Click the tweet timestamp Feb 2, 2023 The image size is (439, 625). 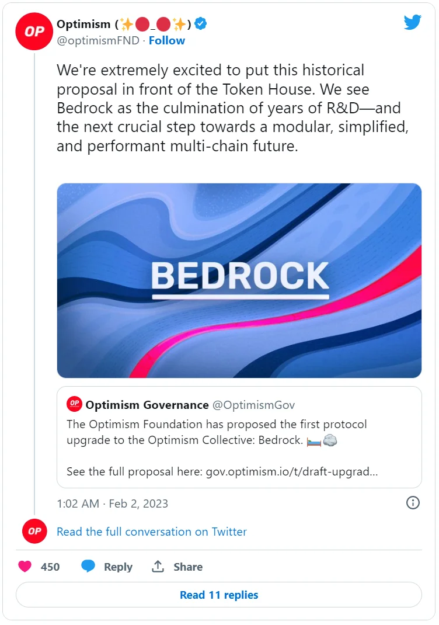pyautogui.click(x=112, y=503)
